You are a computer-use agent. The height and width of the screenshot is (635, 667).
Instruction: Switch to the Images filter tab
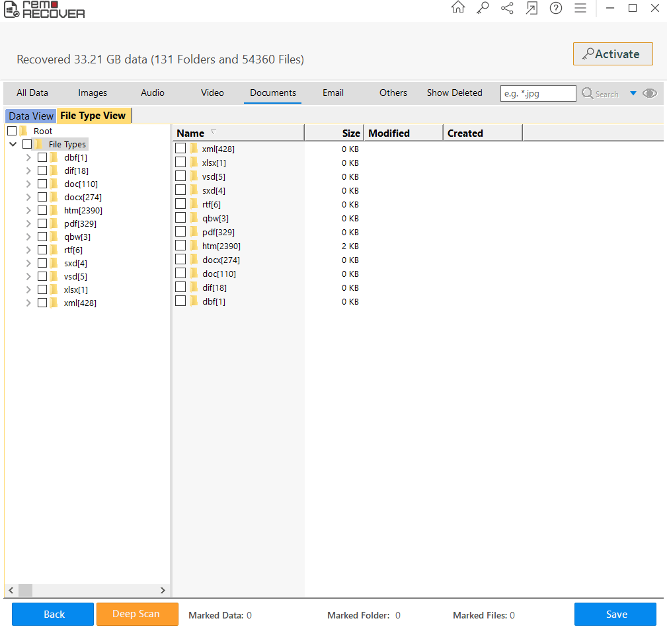93,93
